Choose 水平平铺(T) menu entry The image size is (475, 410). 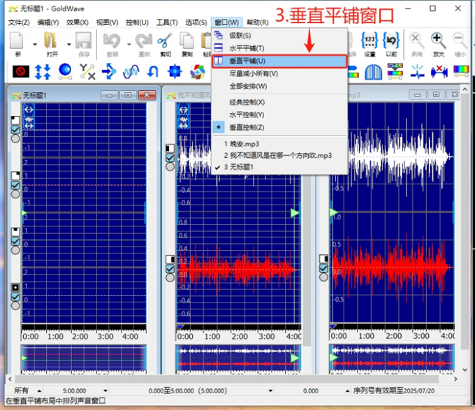279,48
